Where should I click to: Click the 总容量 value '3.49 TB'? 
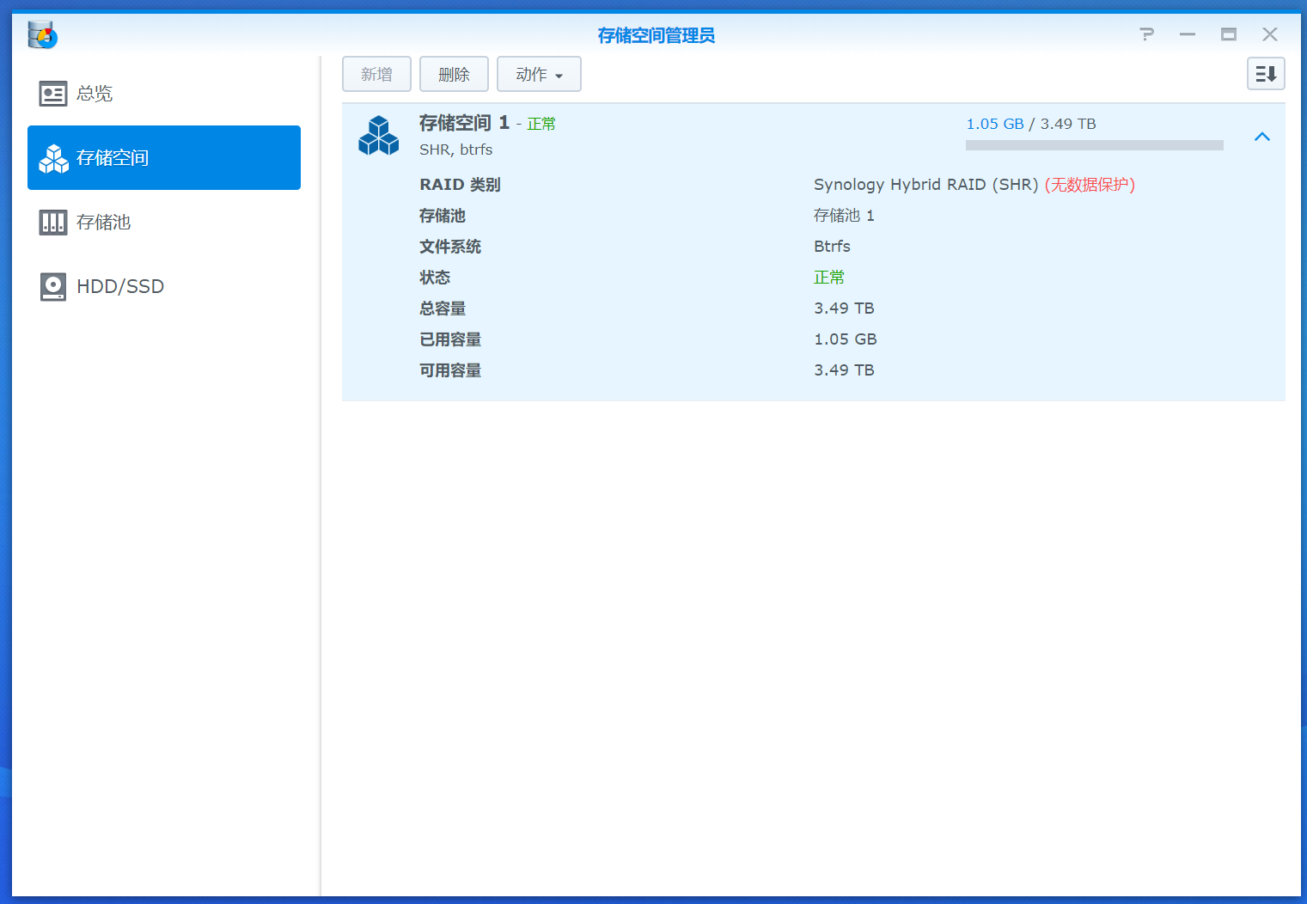click(844, 308)
